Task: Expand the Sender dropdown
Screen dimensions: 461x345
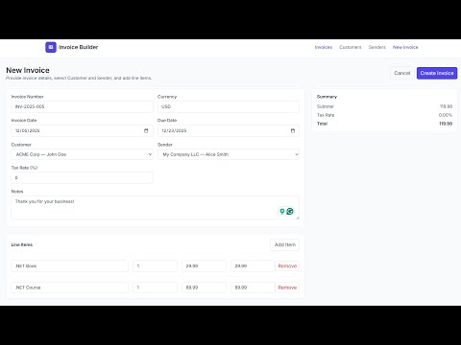Action: click(229, 154)
